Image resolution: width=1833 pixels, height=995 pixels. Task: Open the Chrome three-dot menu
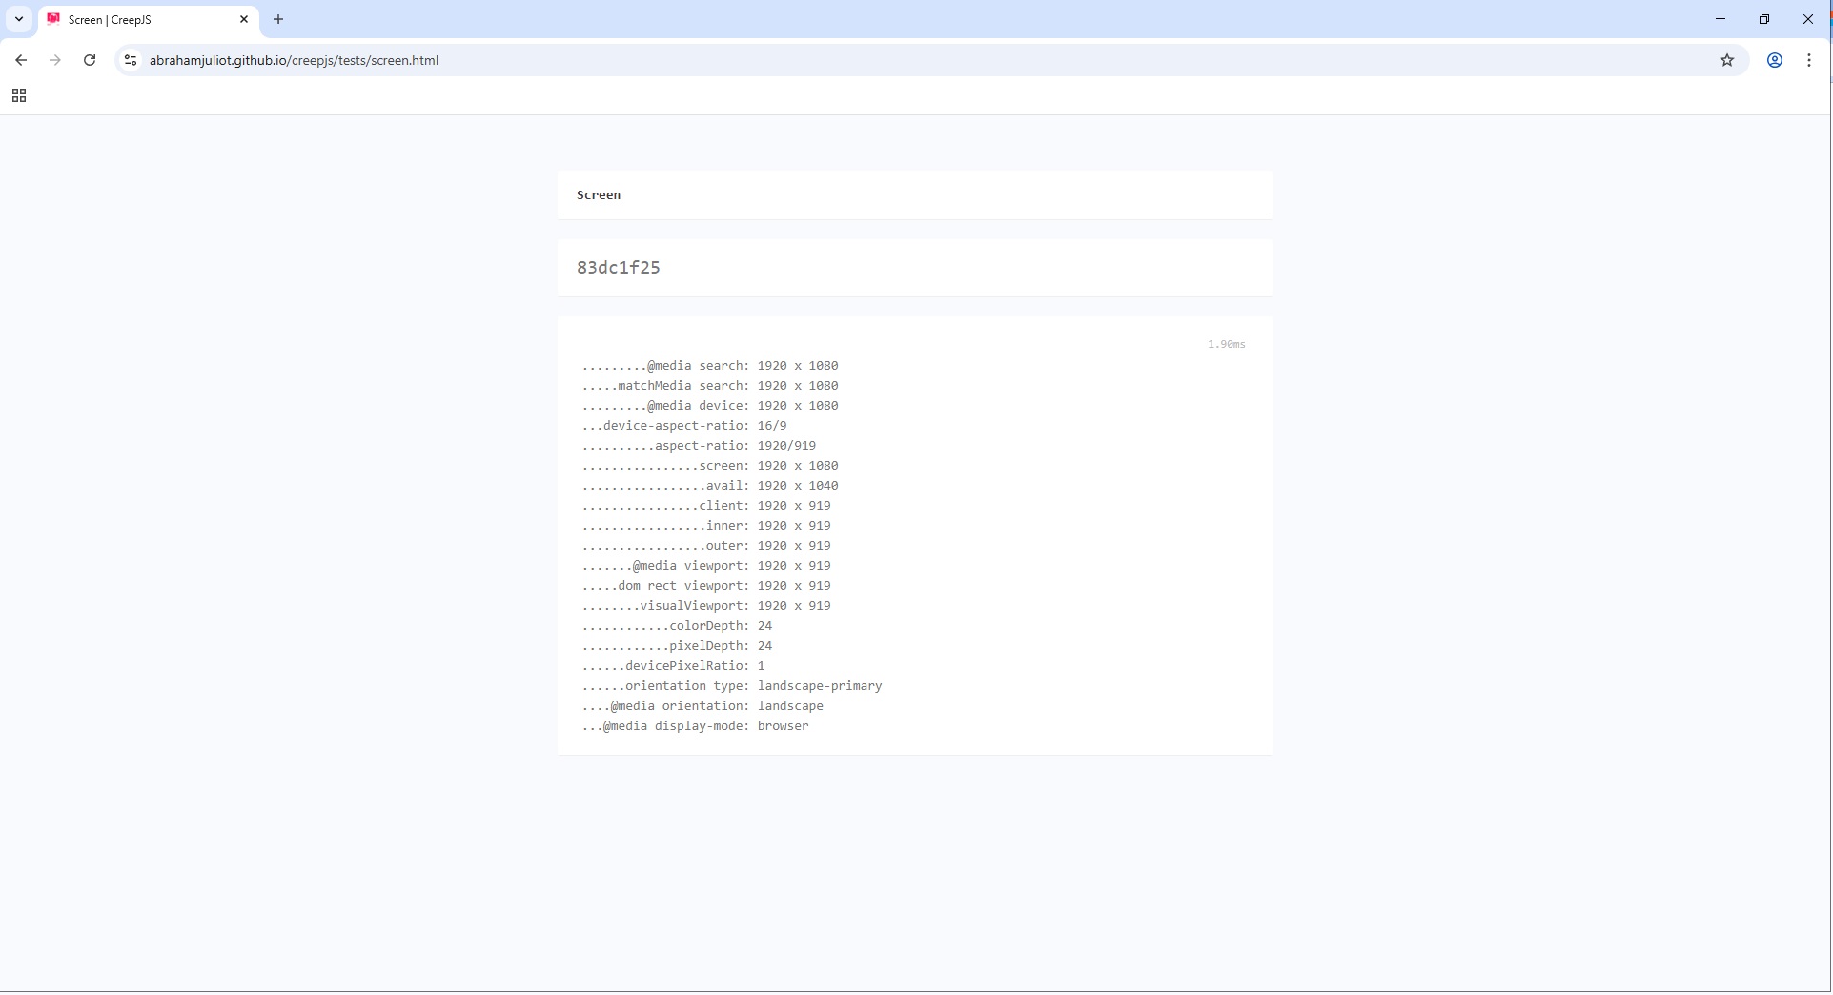tap(1809, 60)
